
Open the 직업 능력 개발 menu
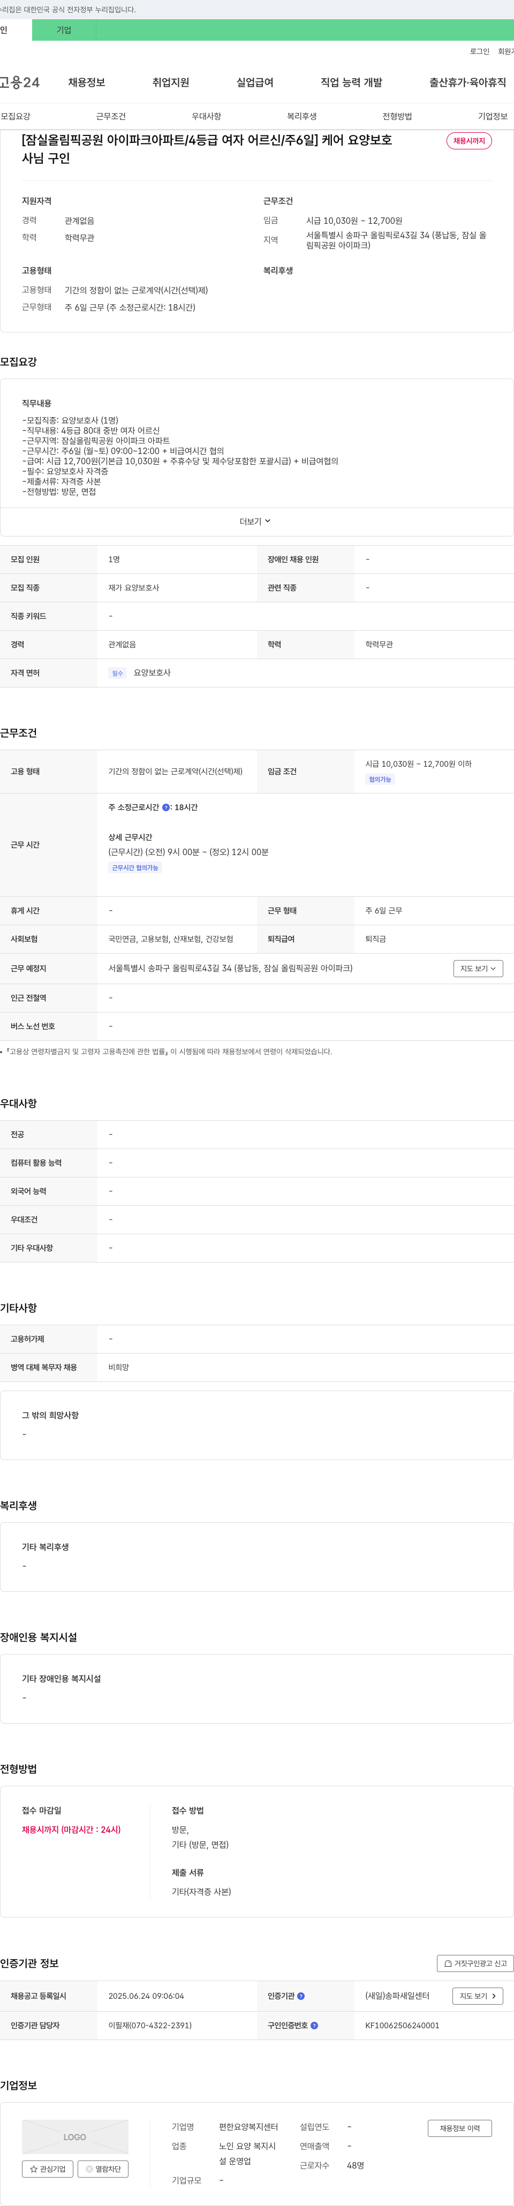[x=351, y=82]
